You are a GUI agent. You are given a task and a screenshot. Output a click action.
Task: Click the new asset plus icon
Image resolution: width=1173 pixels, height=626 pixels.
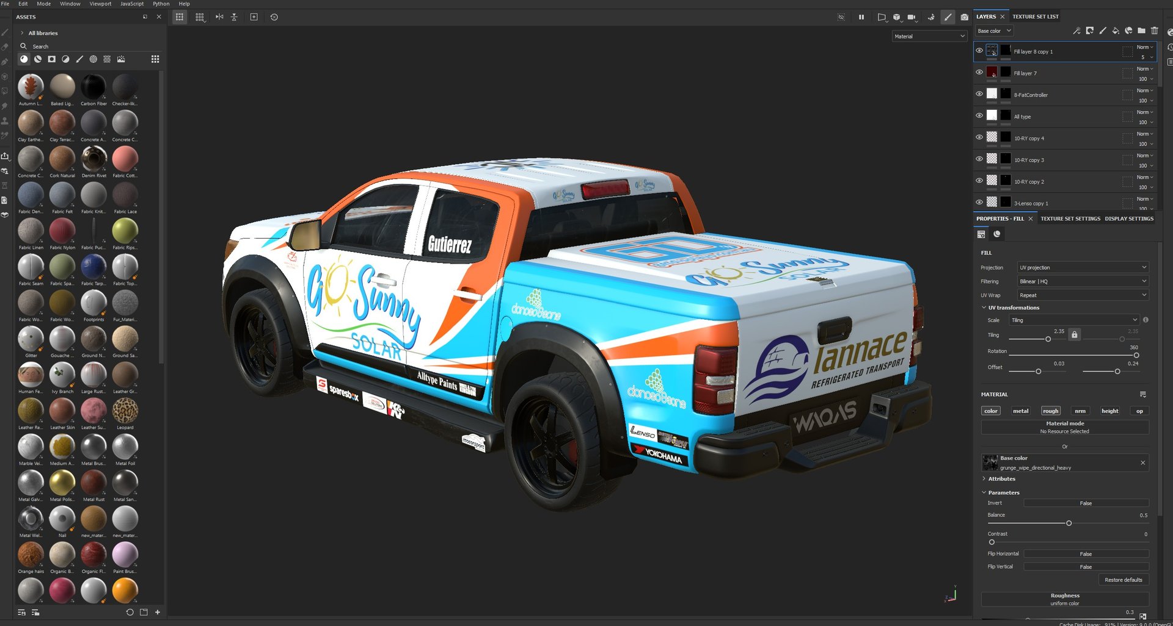[158, 612]
